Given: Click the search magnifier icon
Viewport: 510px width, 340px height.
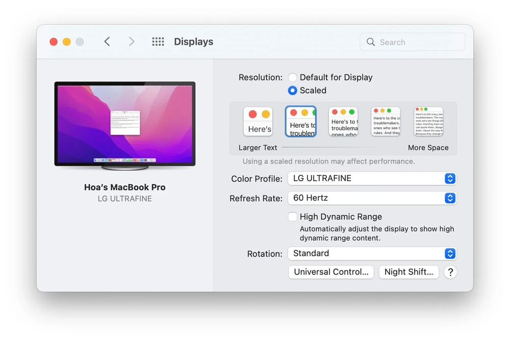Looking at the screenshot, I should point(371,42).
